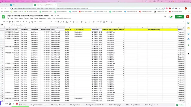Open the fill color picker
191x107 pixels.
point(71,22)
